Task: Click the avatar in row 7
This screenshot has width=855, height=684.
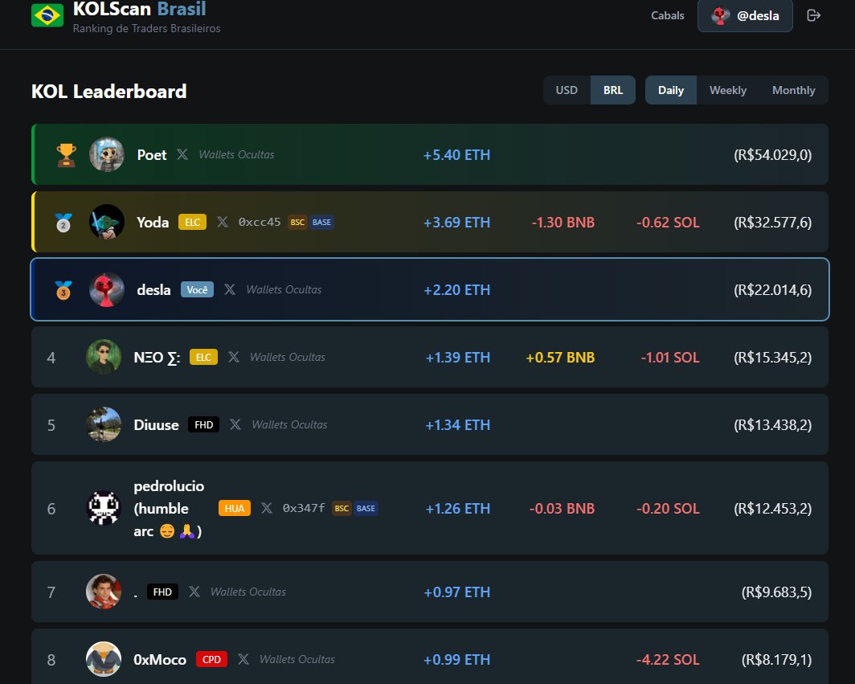Action: [104, 592]
